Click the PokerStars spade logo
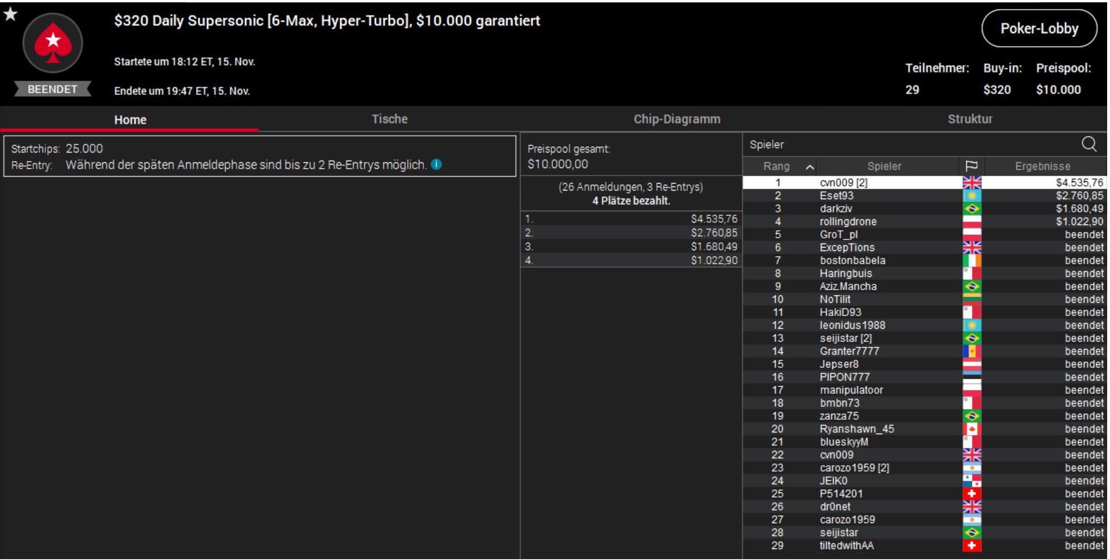1110x559 pixels. click(52, 43)
